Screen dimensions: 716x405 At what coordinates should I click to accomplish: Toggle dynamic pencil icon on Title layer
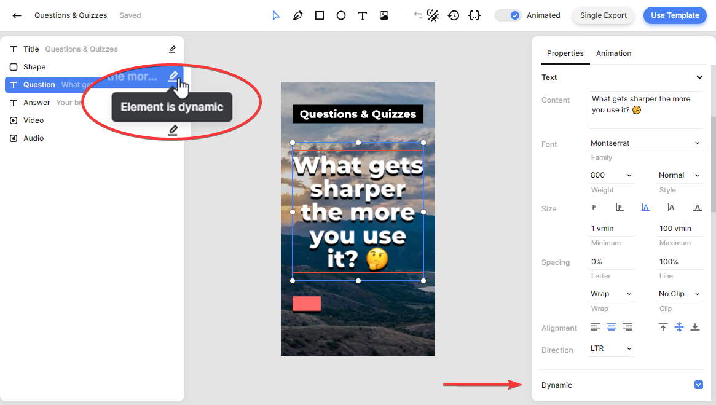click(x=172, y=49)
